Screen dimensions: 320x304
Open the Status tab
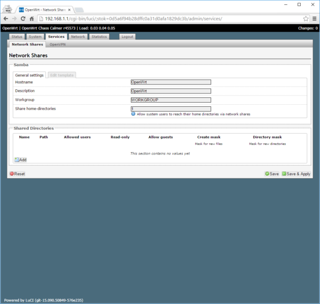pyautogui.click(x=17, y=37)
